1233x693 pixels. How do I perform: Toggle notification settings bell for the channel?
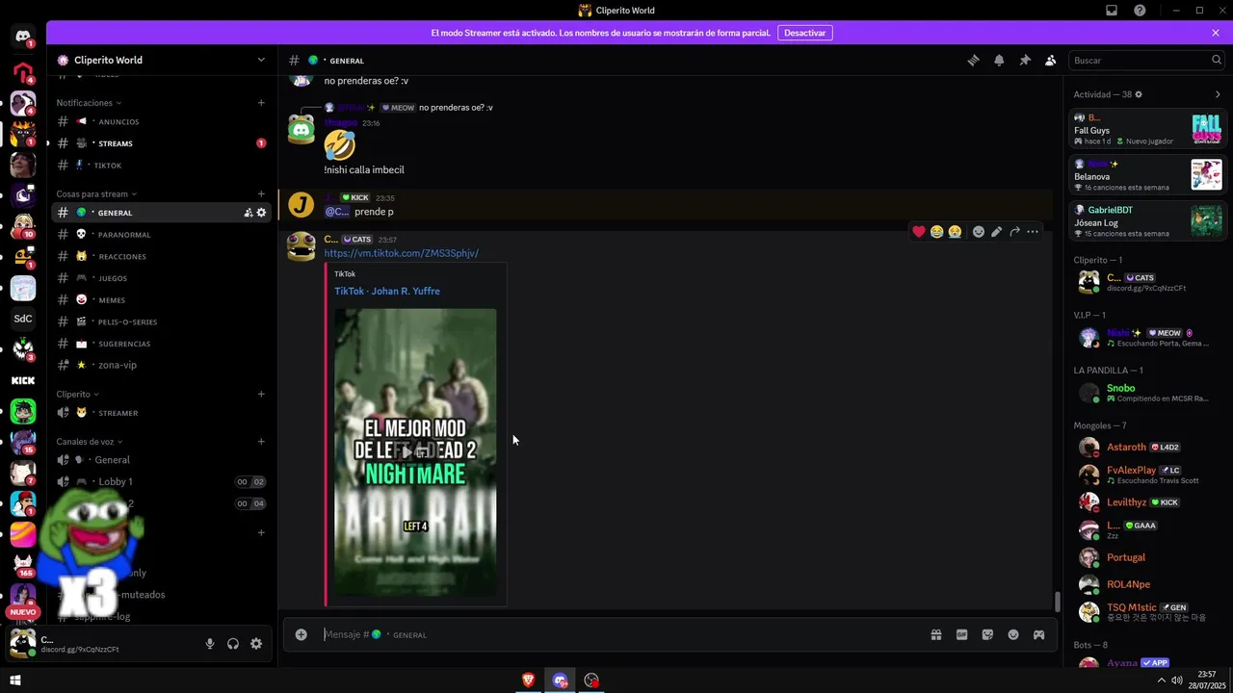tap(999, 60)
